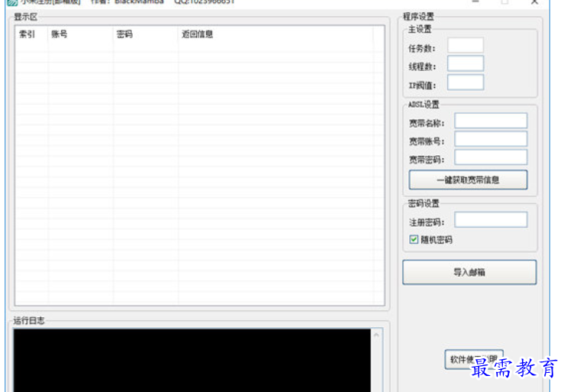Click the 宽带账号 input field
Image resolution: width=564 pixels, height=392 pixels.
coord(491,138)
